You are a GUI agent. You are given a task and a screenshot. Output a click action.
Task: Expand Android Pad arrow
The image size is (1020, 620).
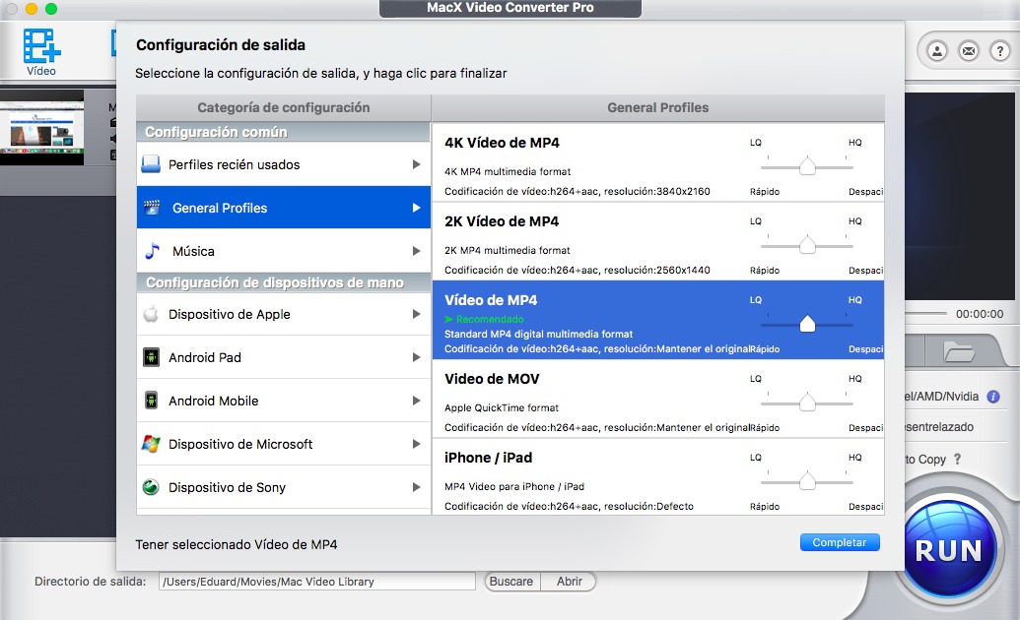point(416,357)
